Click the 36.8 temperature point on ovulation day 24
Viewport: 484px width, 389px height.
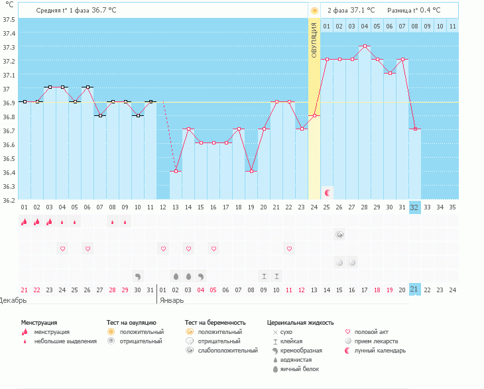coord(314,116)
